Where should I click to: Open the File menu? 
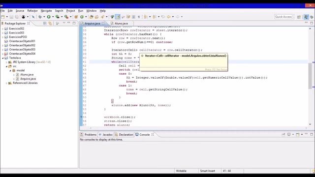[x=2, y=11]
